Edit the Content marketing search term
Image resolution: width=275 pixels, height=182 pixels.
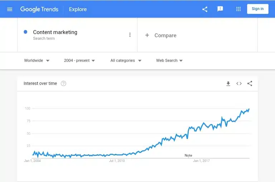pos(55,32)
